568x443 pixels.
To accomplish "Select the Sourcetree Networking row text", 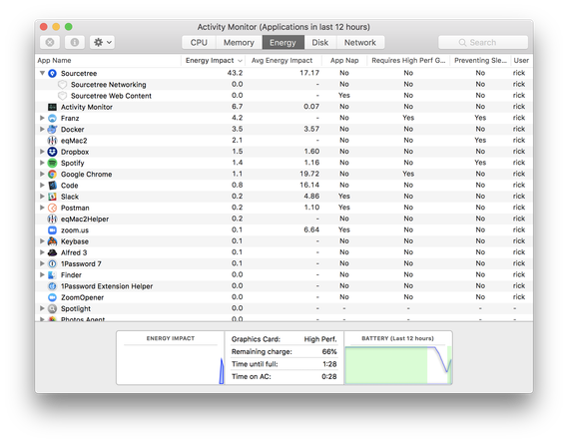I will click(x=109, y=85).
